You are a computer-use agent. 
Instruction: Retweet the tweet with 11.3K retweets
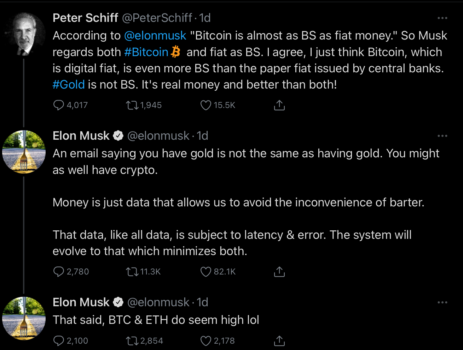(132, 272)
